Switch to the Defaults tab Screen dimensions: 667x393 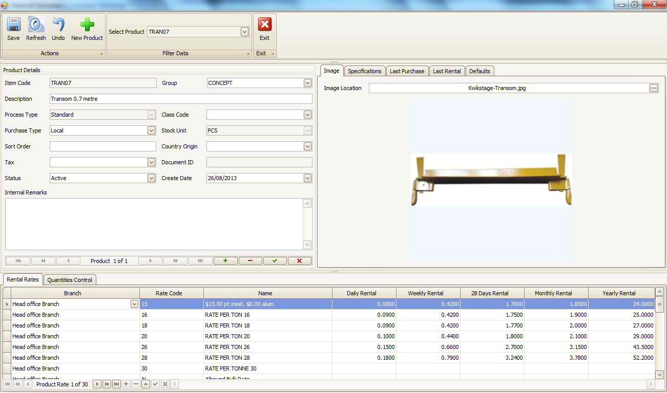tap(480, 71)
